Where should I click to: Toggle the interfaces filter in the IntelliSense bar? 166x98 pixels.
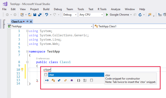tap(59, 80)
